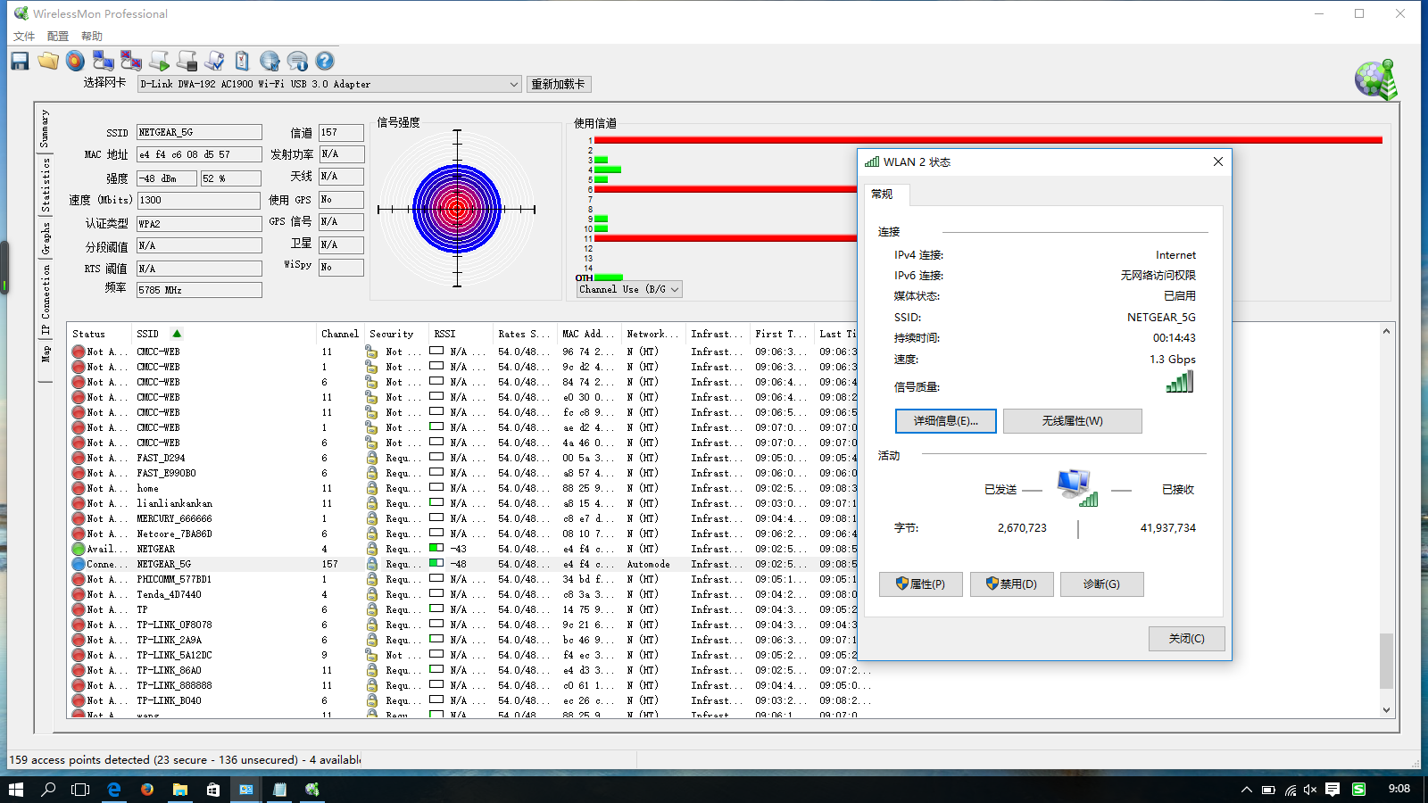This screenshot has height=803, width=1428.
Task: Open the 文件 menu
Action: point(24,37)
